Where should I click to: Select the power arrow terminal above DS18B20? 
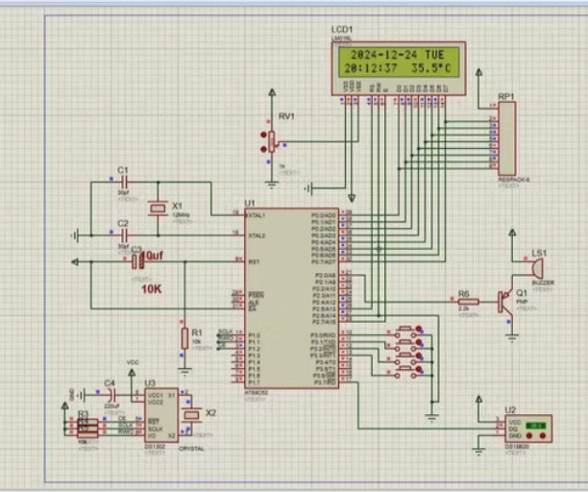pos(478,399)
